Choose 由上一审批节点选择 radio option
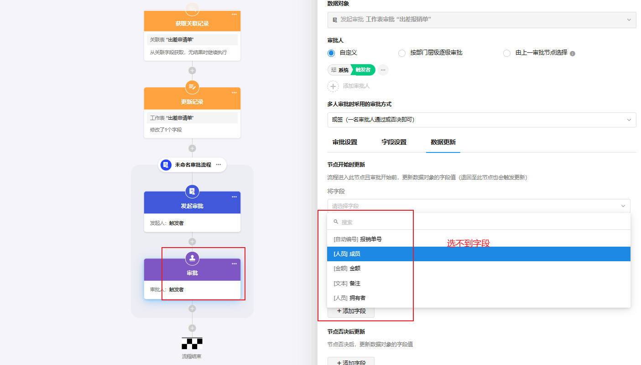 [507, 53]
